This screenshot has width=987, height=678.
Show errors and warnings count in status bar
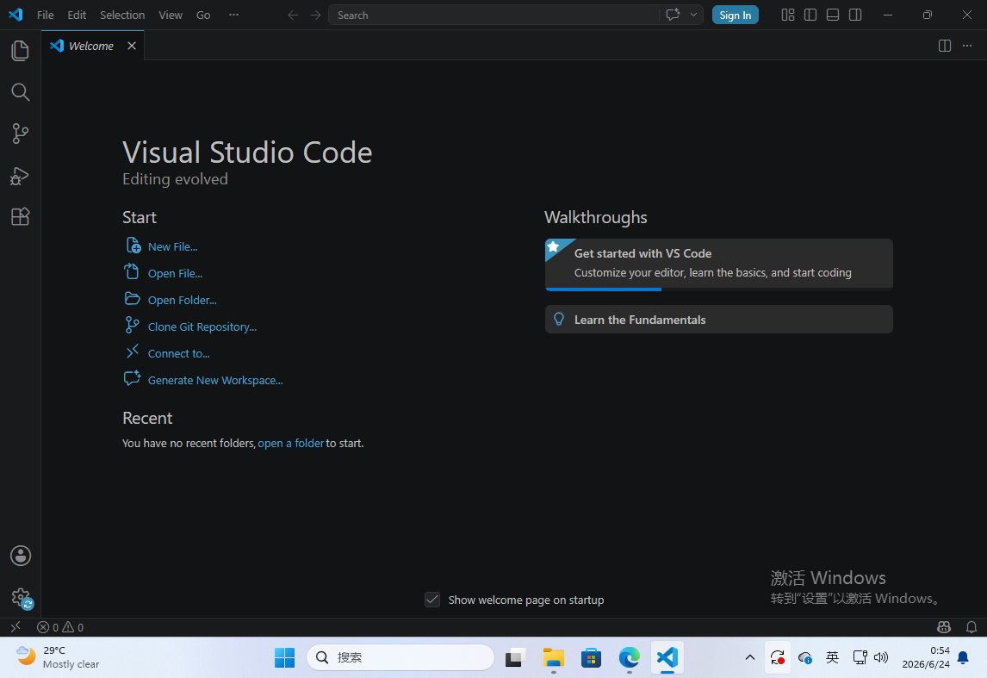(59, 627)
